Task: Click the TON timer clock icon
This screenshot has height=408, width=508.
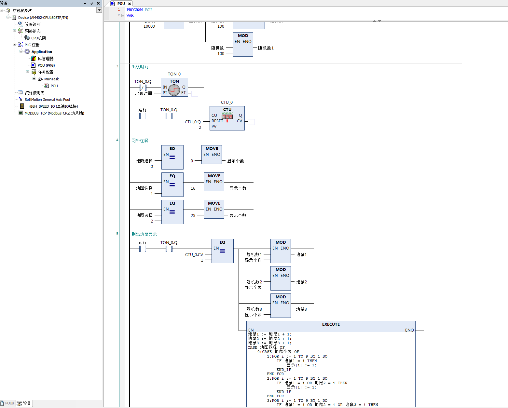Action: [174, 90]
